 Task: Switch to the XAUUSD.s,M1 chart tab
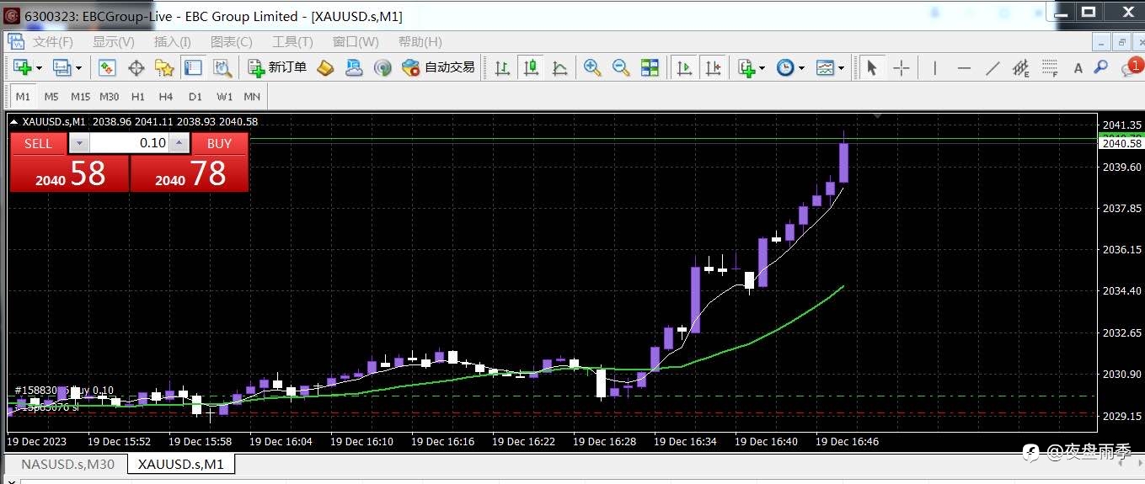point(181,464)
